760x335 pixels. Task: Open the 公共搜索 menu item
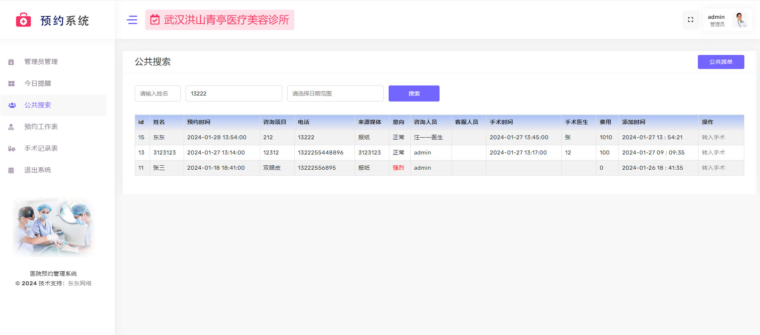pyautogui.click(x=38, y=105)
